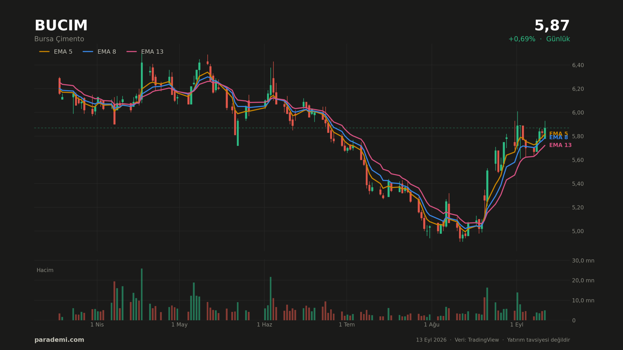This screenshot has height=350, width=623.
Task: Click the pink EMA 13 legend line sample
Action: tap(132, 52)
